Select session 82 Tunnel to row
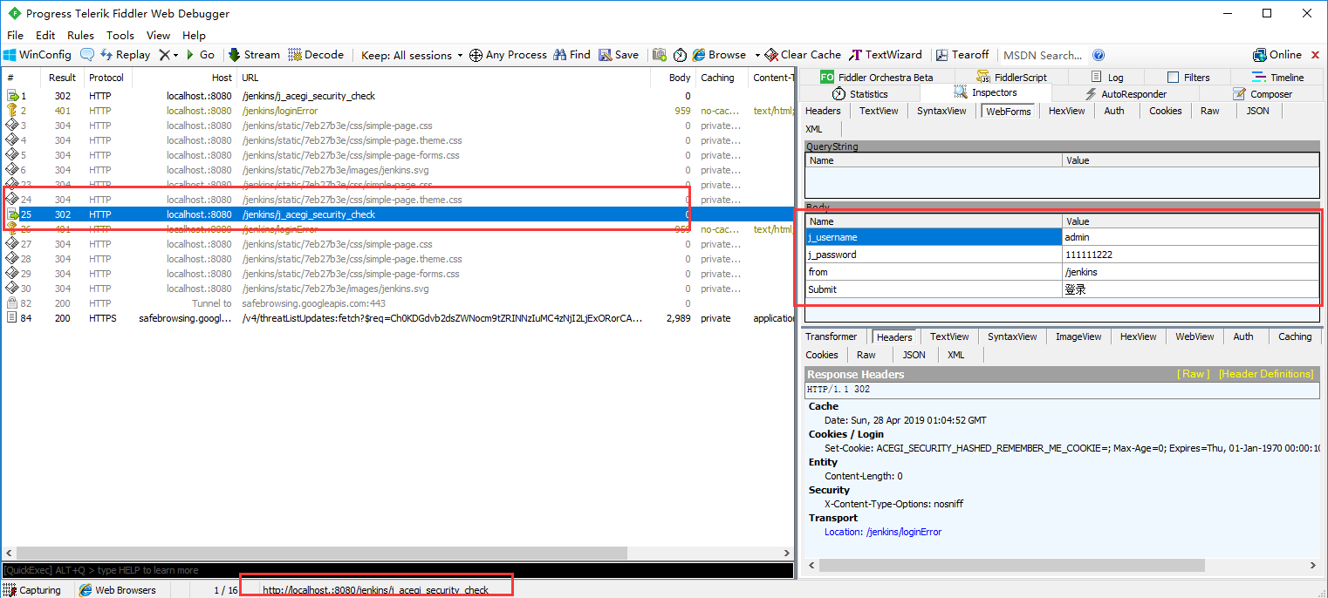 point(397,303)
